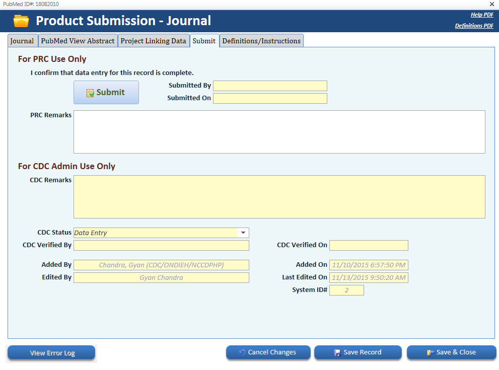Screen dimensions: 499x370
Task: Click the Save & Close button
Action: point(451,352)
